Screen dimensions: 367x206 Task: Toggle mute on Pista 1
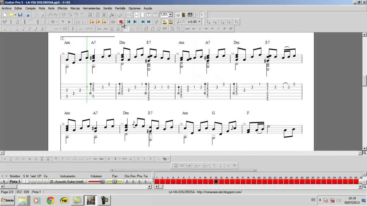(x=28, y=182)
